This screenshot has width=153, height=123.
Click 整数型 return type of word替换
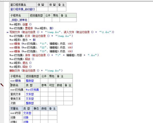[29, 81]
